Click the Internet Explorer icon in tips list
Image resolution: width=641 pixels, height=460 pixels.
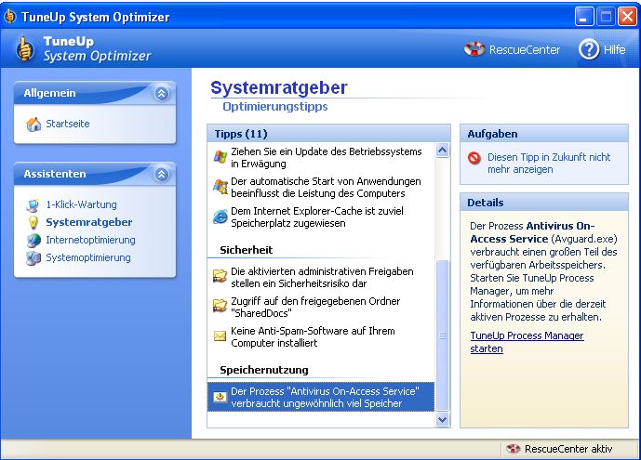(x=220, y=217)
